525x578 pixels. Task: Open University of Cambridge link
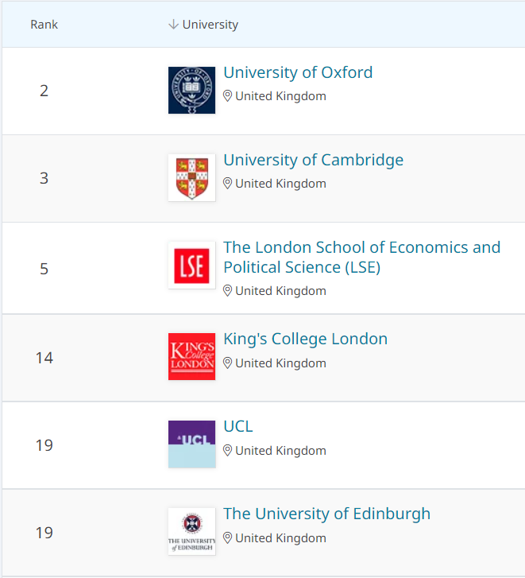[x=313, y=160]
